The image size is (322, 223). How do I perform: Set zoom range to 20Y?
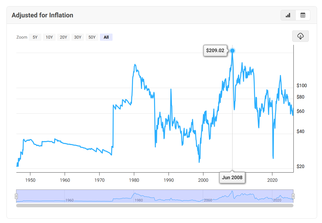pyautogui.click(x=63, y=37)
